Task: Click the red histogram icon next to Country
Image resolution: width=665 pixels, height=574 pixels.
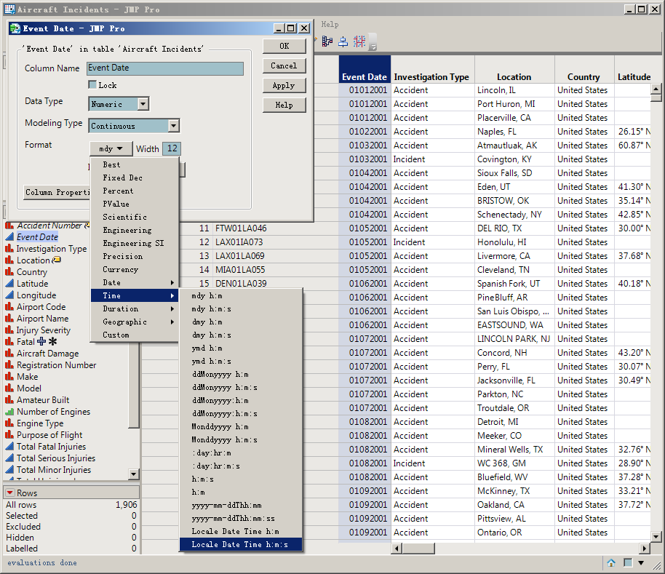Action: 10,272
